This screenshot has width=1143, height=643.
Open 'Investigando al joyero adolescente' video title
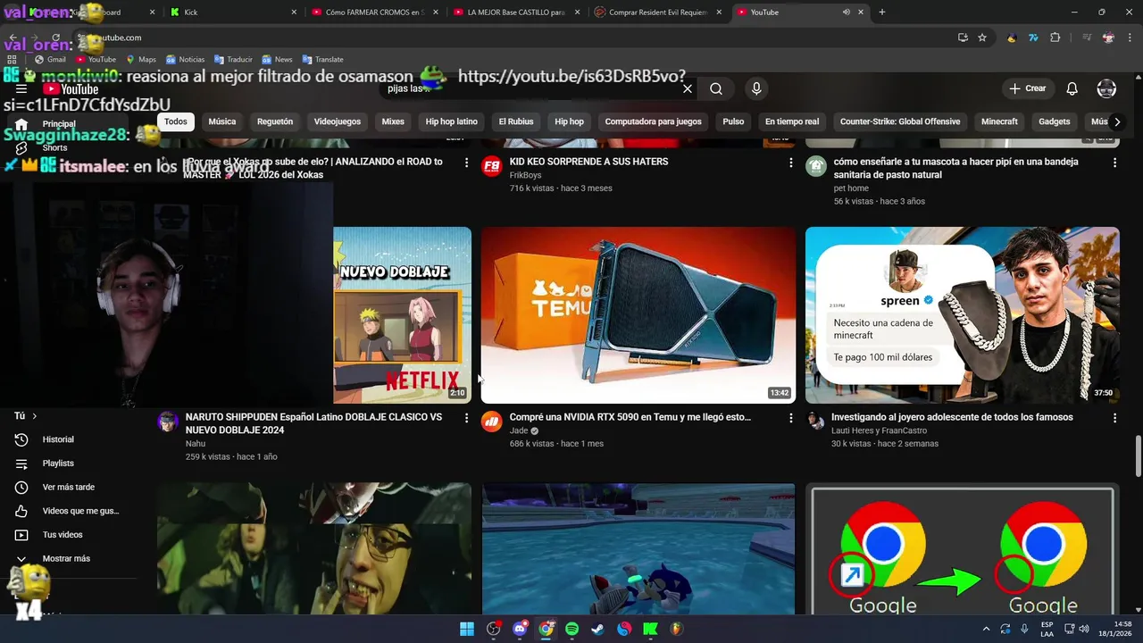point(952,417)
